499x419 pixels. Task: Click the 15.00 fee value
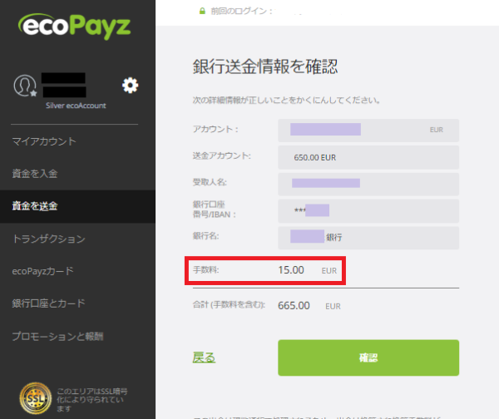(x=291, y=270)
